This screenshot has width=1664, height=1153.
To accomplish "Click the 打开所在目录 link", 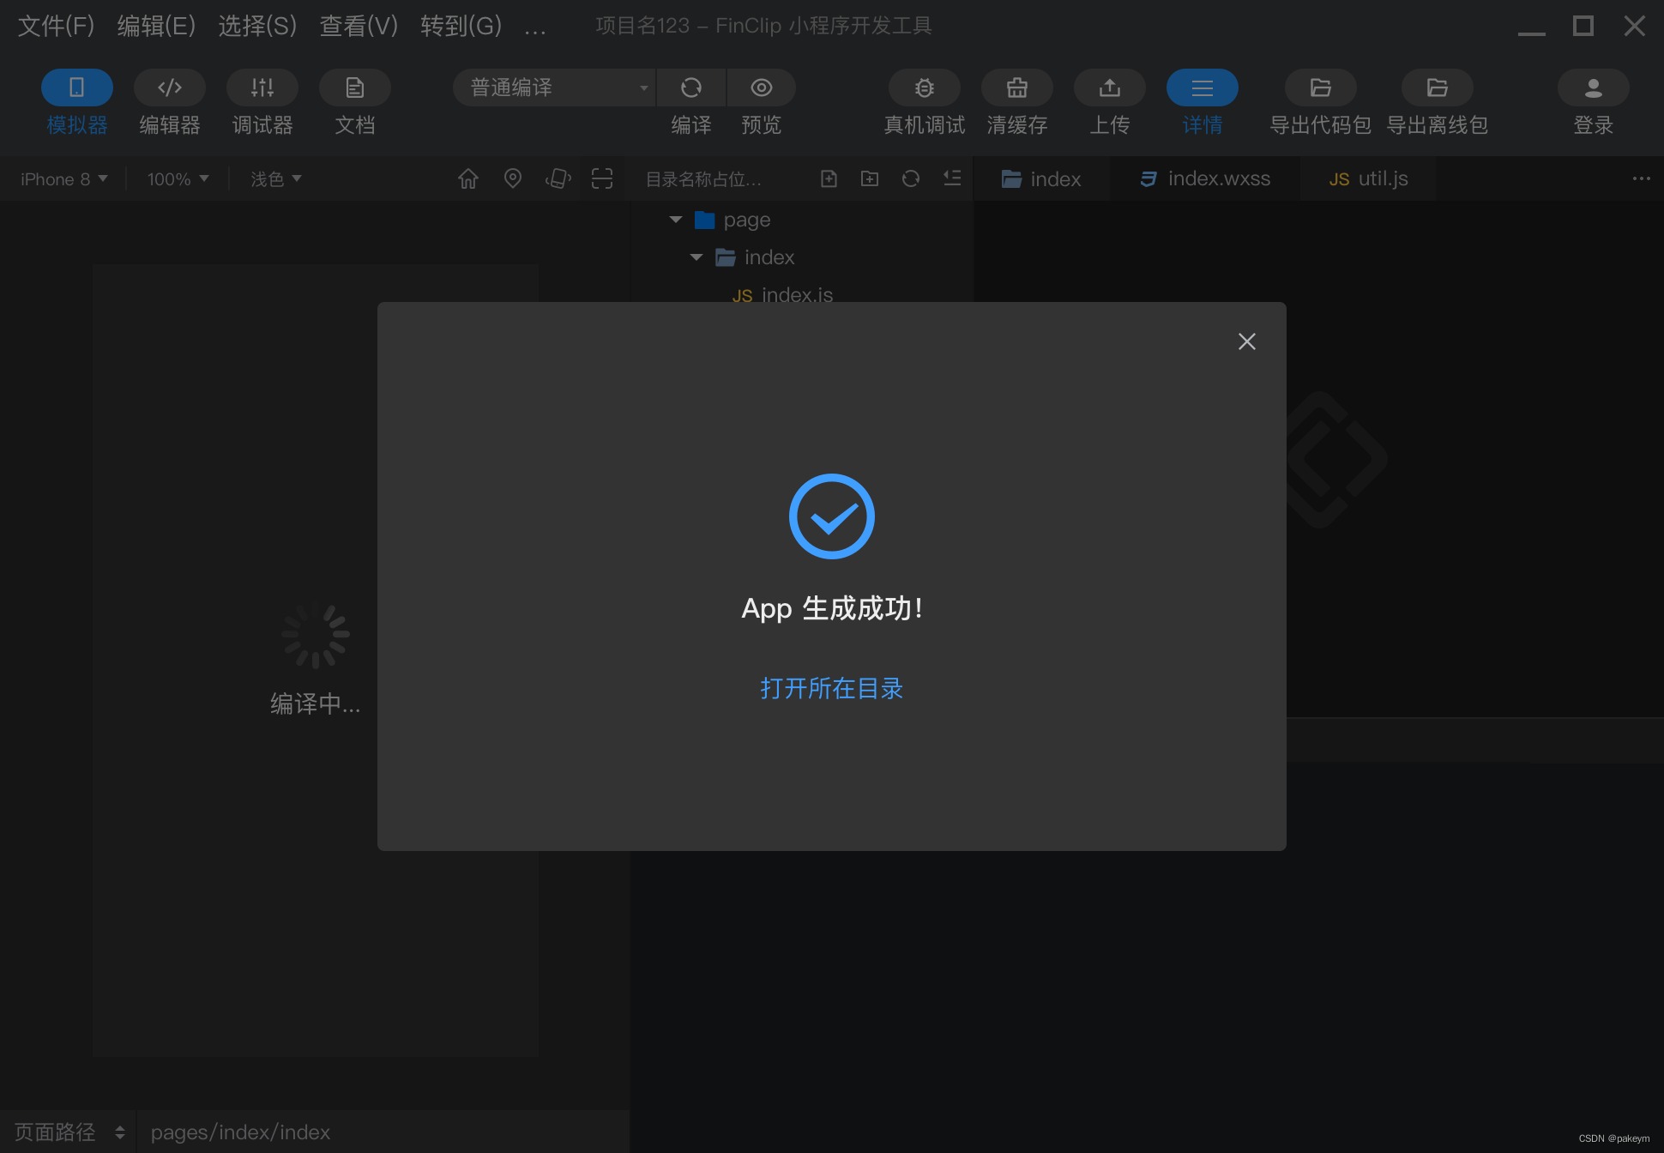I will coord(831,688).
